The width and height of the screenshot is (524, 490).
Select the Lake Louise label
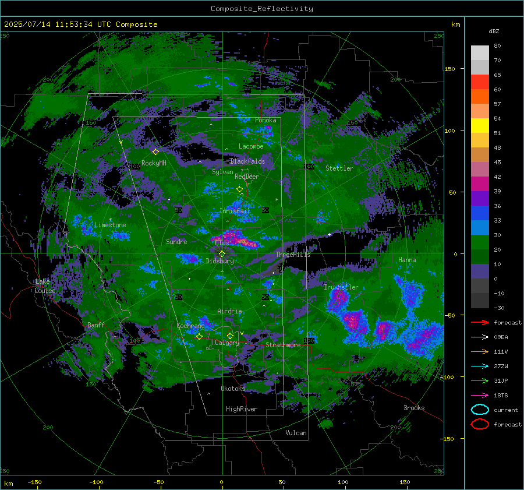(45, 286)
